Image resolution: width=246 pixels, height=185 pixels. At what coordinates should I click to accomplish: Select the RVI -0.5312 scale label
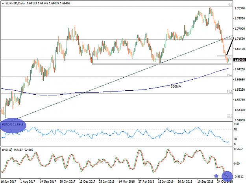[x=239, y=176]
